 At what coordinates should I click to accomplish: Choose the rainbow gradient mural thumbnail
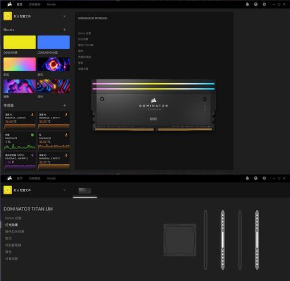pos(20,64)
